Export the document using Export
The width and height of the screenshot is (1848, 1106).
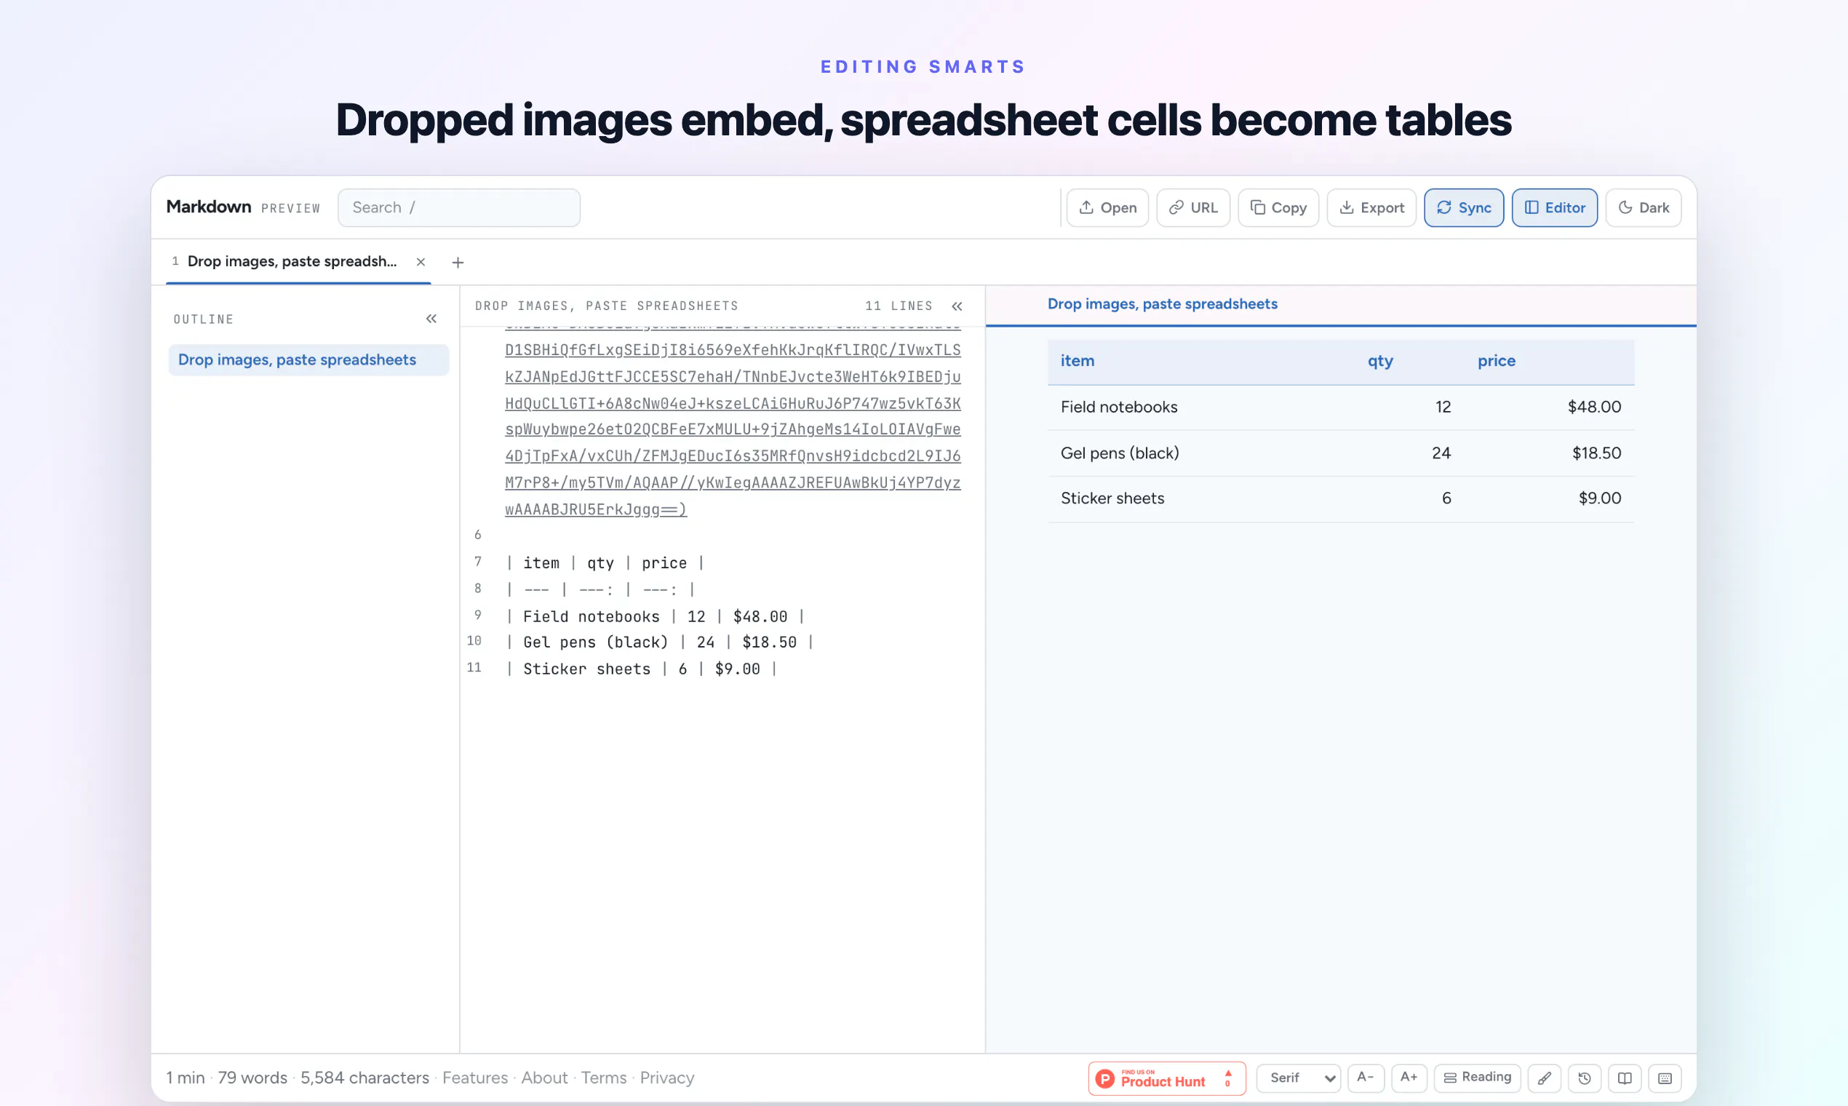point(1371,208)
